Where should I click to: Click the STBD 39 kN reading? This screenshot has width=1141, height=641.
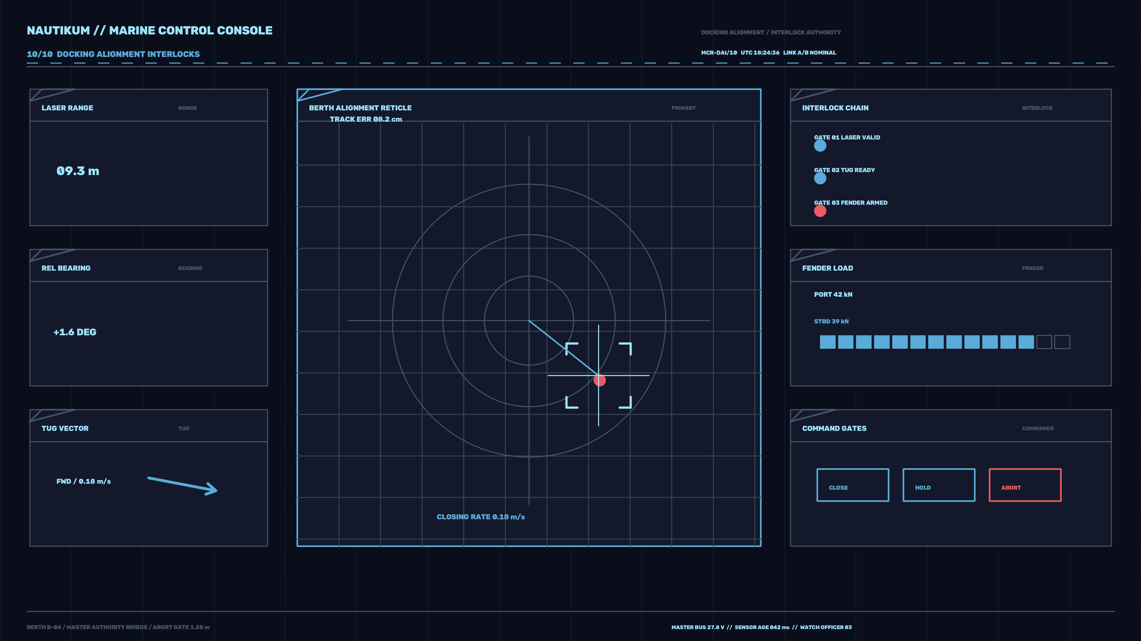831,322
